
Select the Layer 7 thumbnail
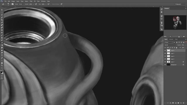coord(168,53)
